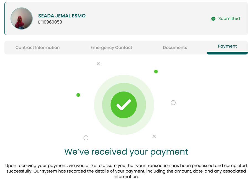Click the hollow circle right of the checkmark
Screen dimensions: 252x180
click(x=173, y=103)
